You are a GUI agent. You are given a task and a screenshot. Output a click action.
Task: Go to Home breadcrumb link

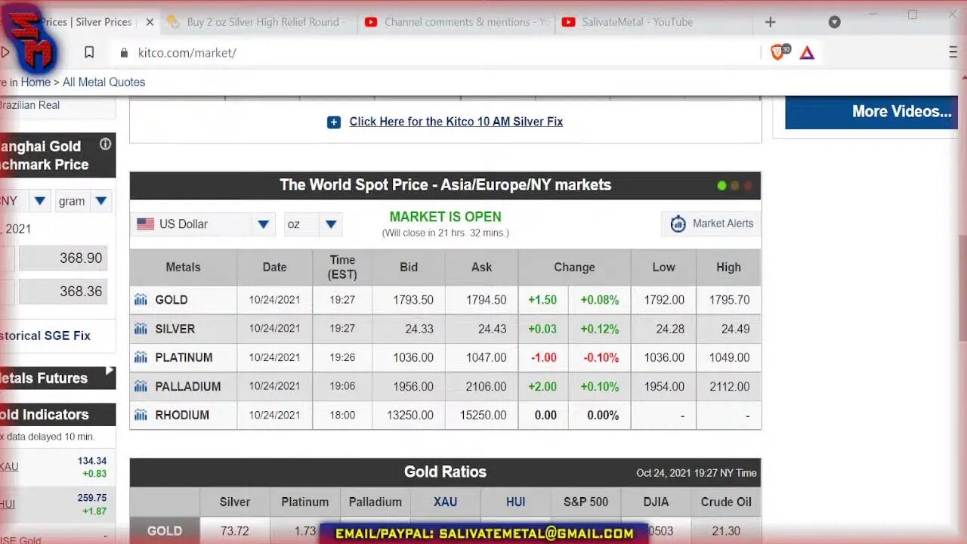pyautogui.click(x=36, y=82)
